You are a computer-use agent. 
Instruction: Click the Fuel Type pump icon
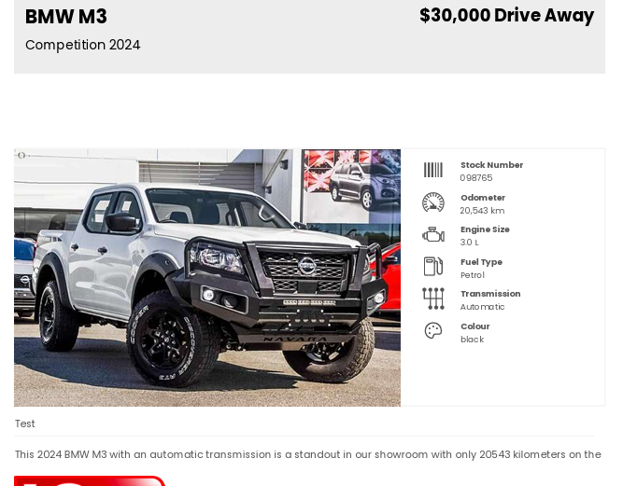433,266
